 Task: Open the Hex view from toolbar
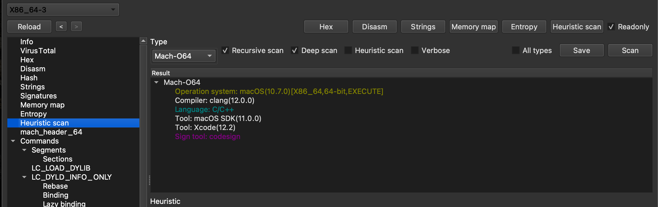pos(326,27)
